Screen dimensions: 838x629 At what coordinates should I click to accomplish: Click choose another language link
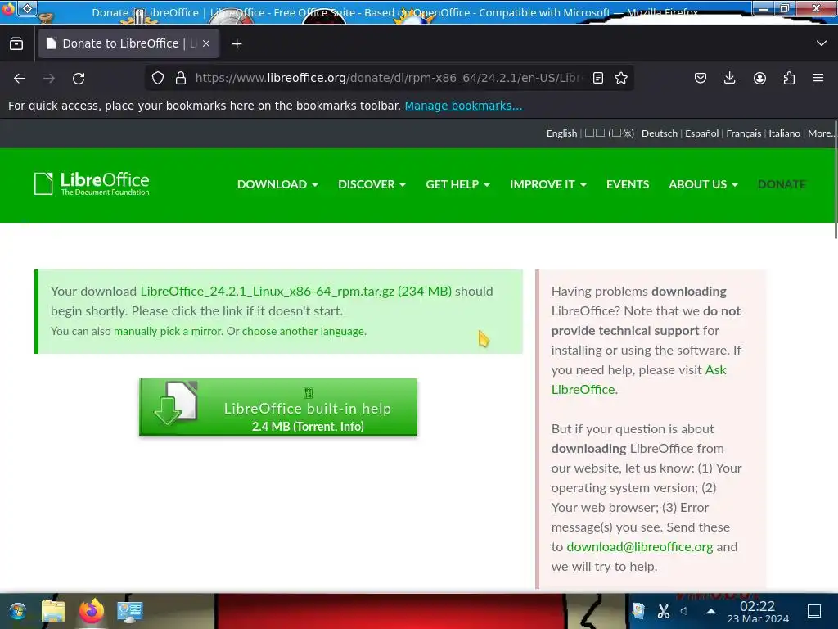coord(303,331)
